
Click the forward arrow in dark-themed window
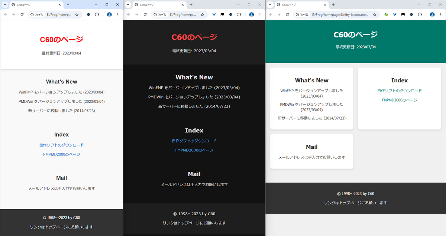tap(137, 14)
